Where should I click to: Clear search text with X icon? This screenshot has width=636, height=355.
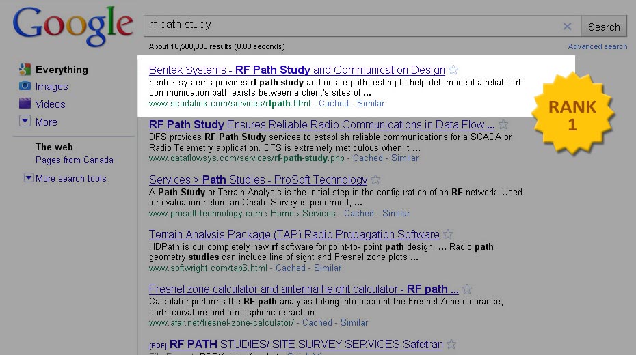tap(567, 27)
